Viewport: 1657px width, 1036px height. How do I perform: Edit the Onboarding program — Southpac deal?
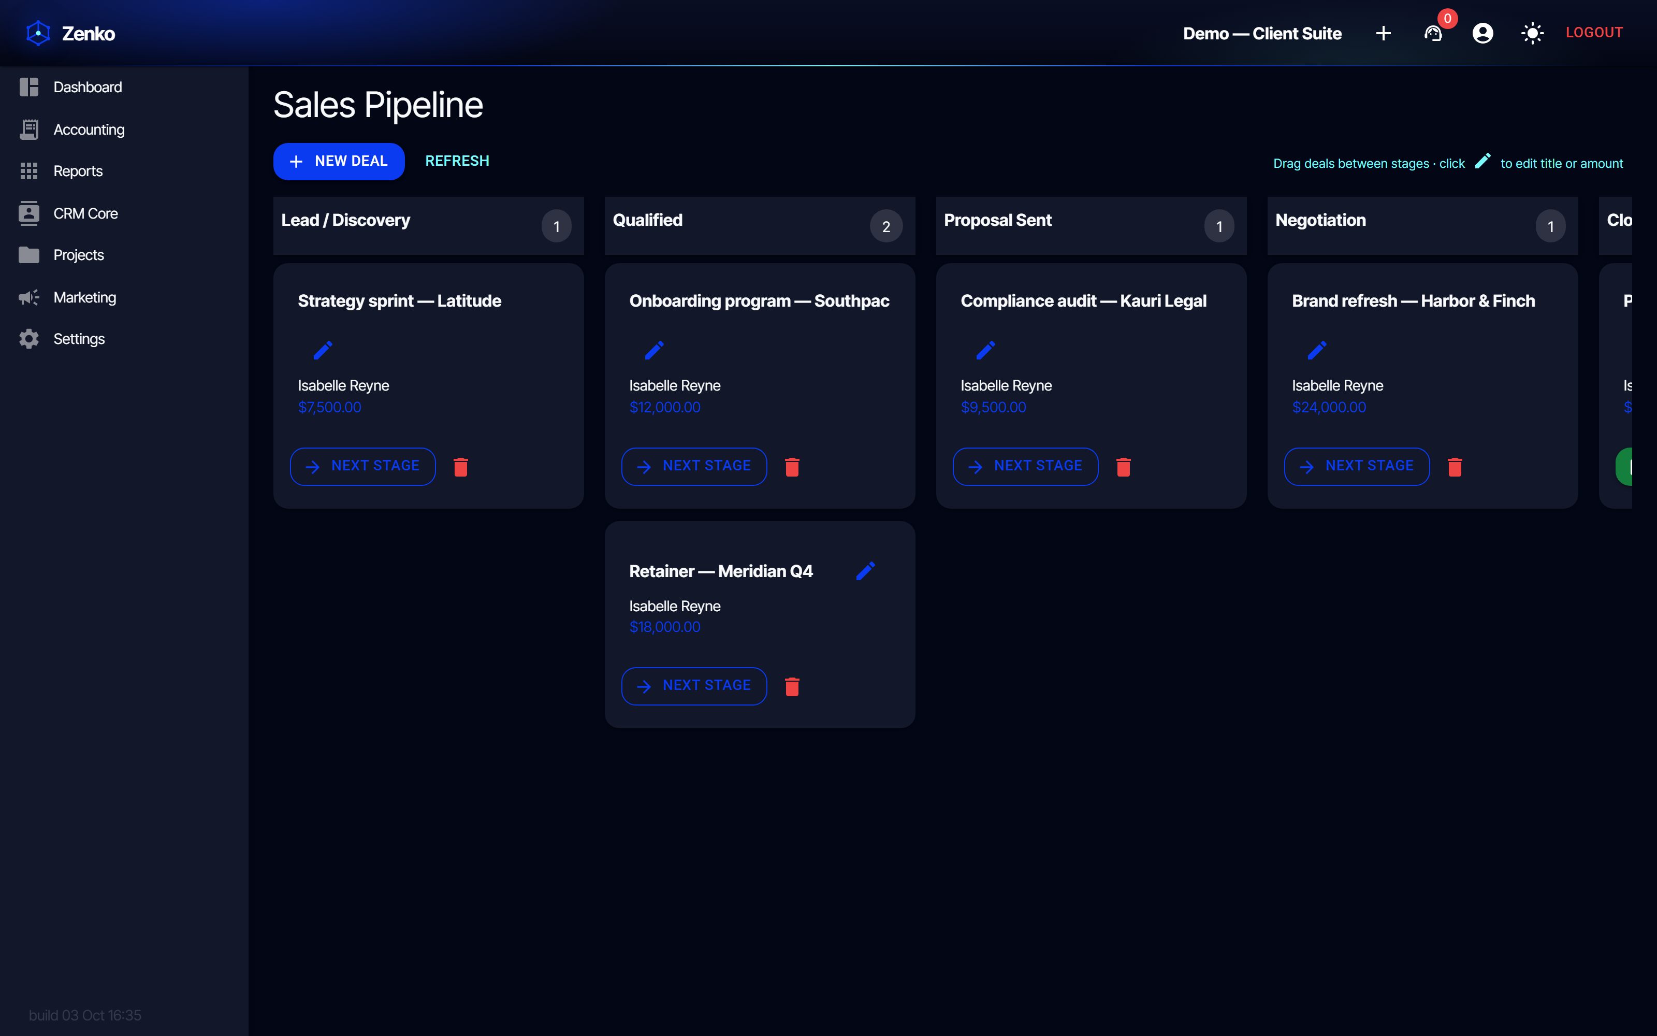pyautogui.click(x=654, y=350)
